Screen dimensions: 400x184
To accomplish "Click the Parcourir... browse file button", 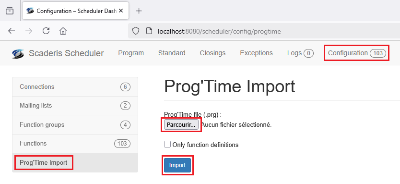I will click(x=181, y=125).
